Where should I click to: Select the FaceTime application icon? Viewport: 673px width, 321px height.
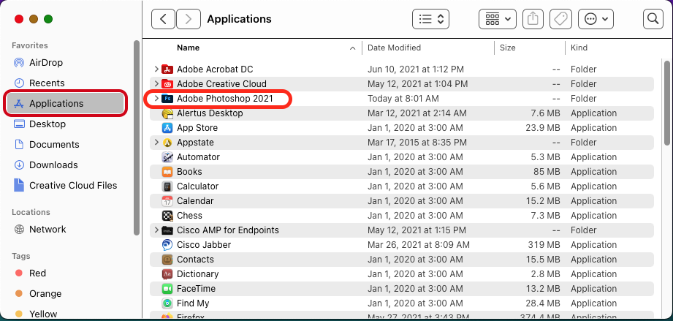[167, 289]
